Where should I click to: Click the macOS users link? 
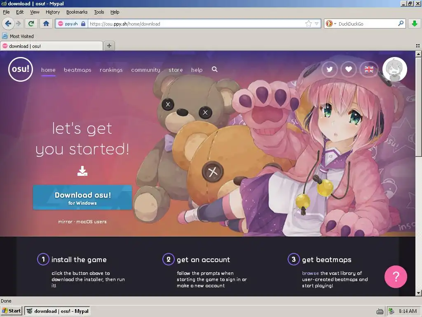tap(91, 222)
